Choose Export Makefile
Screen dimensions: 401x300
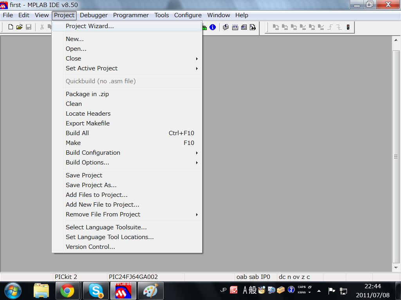[x=127, y=123]
